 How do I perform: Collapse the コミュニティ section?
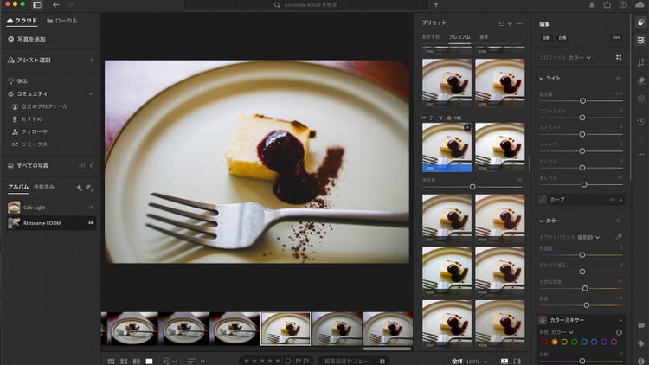coord(92,93)
